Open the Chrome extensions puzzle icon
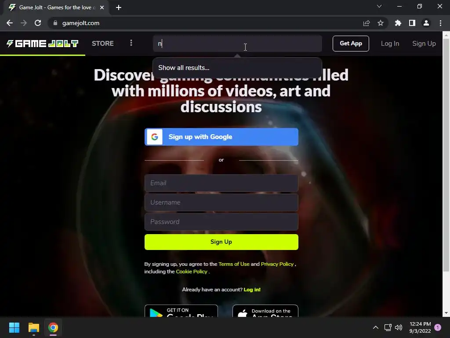The width and height of the screenshot is (450, 338). 398,23
